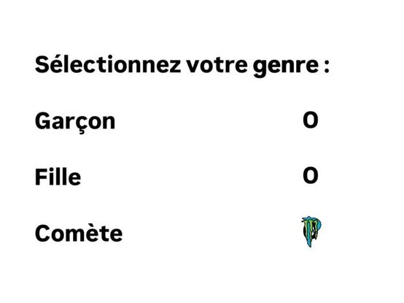This screenshot has height=303, width=404.
Task: Click the word genre in the title
Action: point(286,67)
